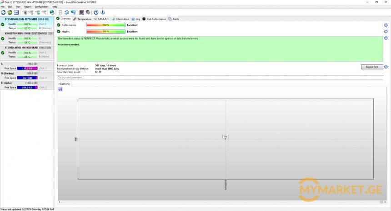Select the D: [Backup] partition entry

click(27, 76)
